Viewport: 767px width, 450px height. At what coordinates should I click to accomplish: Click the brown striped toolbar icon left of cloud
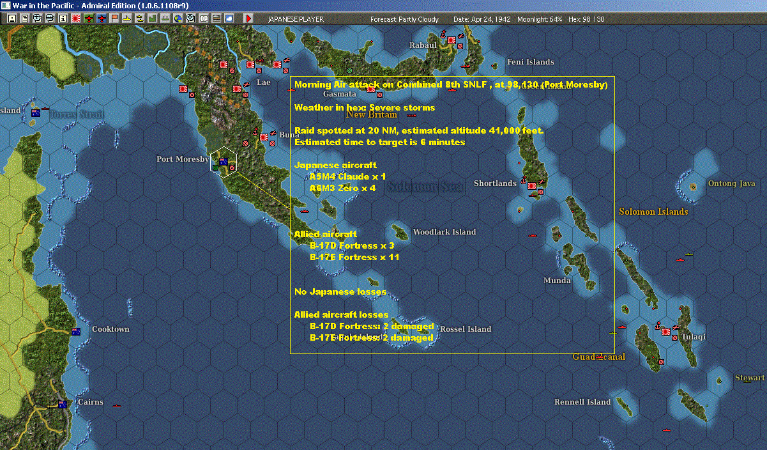click(216, 19)
